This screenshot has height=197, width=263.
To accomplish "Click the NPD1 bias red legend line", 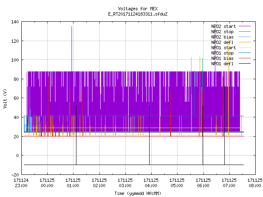I will click(x=245, y=58).
